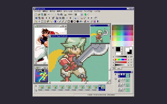Play the animation
Image resolution: width=167 pixels, height=104 pixels.
click(x=67, y=18)
